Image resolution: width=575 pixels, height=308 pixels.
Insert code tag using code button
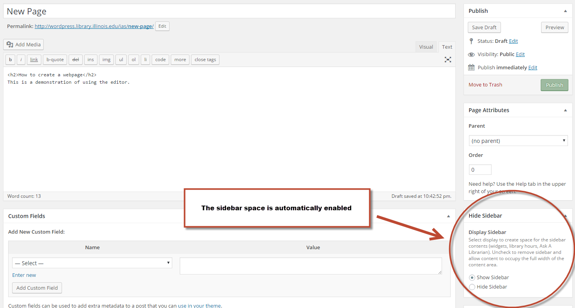tap(160, 60)
